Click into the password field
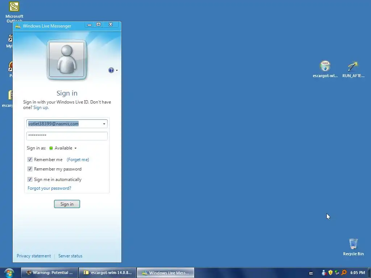 tap(67, 136)
